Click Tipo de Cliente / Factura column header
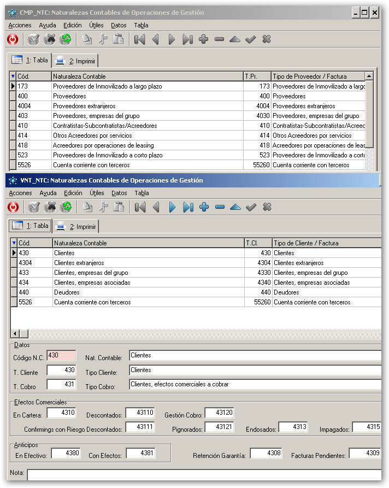This screenshot has width=389, height=488. click(x=327, y=243)
